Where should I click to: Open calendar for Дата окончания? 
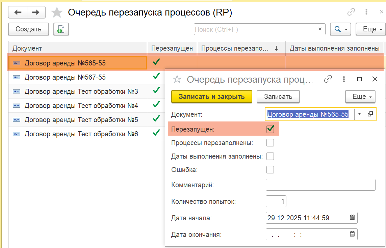(352, 234)
